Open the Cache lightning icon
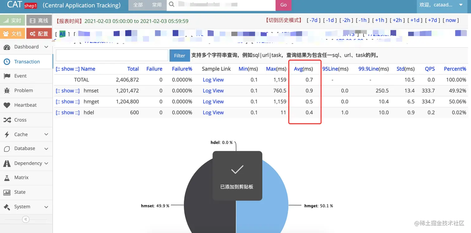 7,134
